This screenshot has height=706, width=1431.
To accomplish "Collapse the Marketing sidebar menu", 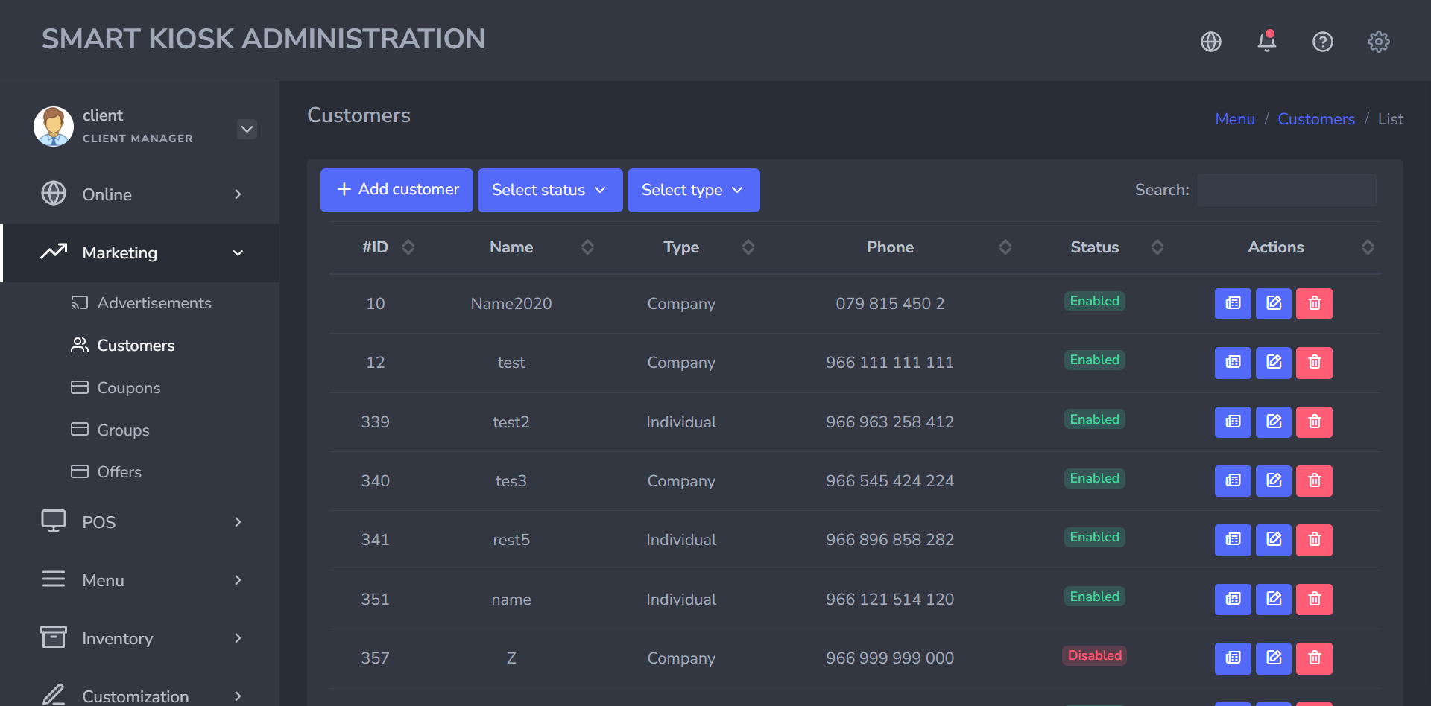I will (140, 253).
